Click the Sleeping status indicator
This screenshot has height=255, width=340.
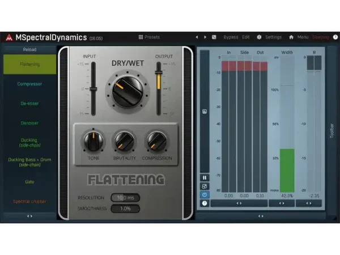click(x=321, y=37)
